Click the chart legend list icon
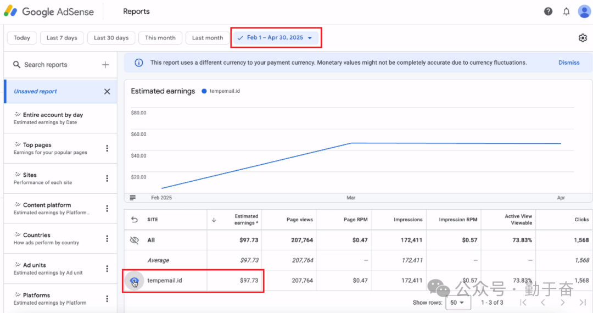593x313 pixels. point(132,198)
